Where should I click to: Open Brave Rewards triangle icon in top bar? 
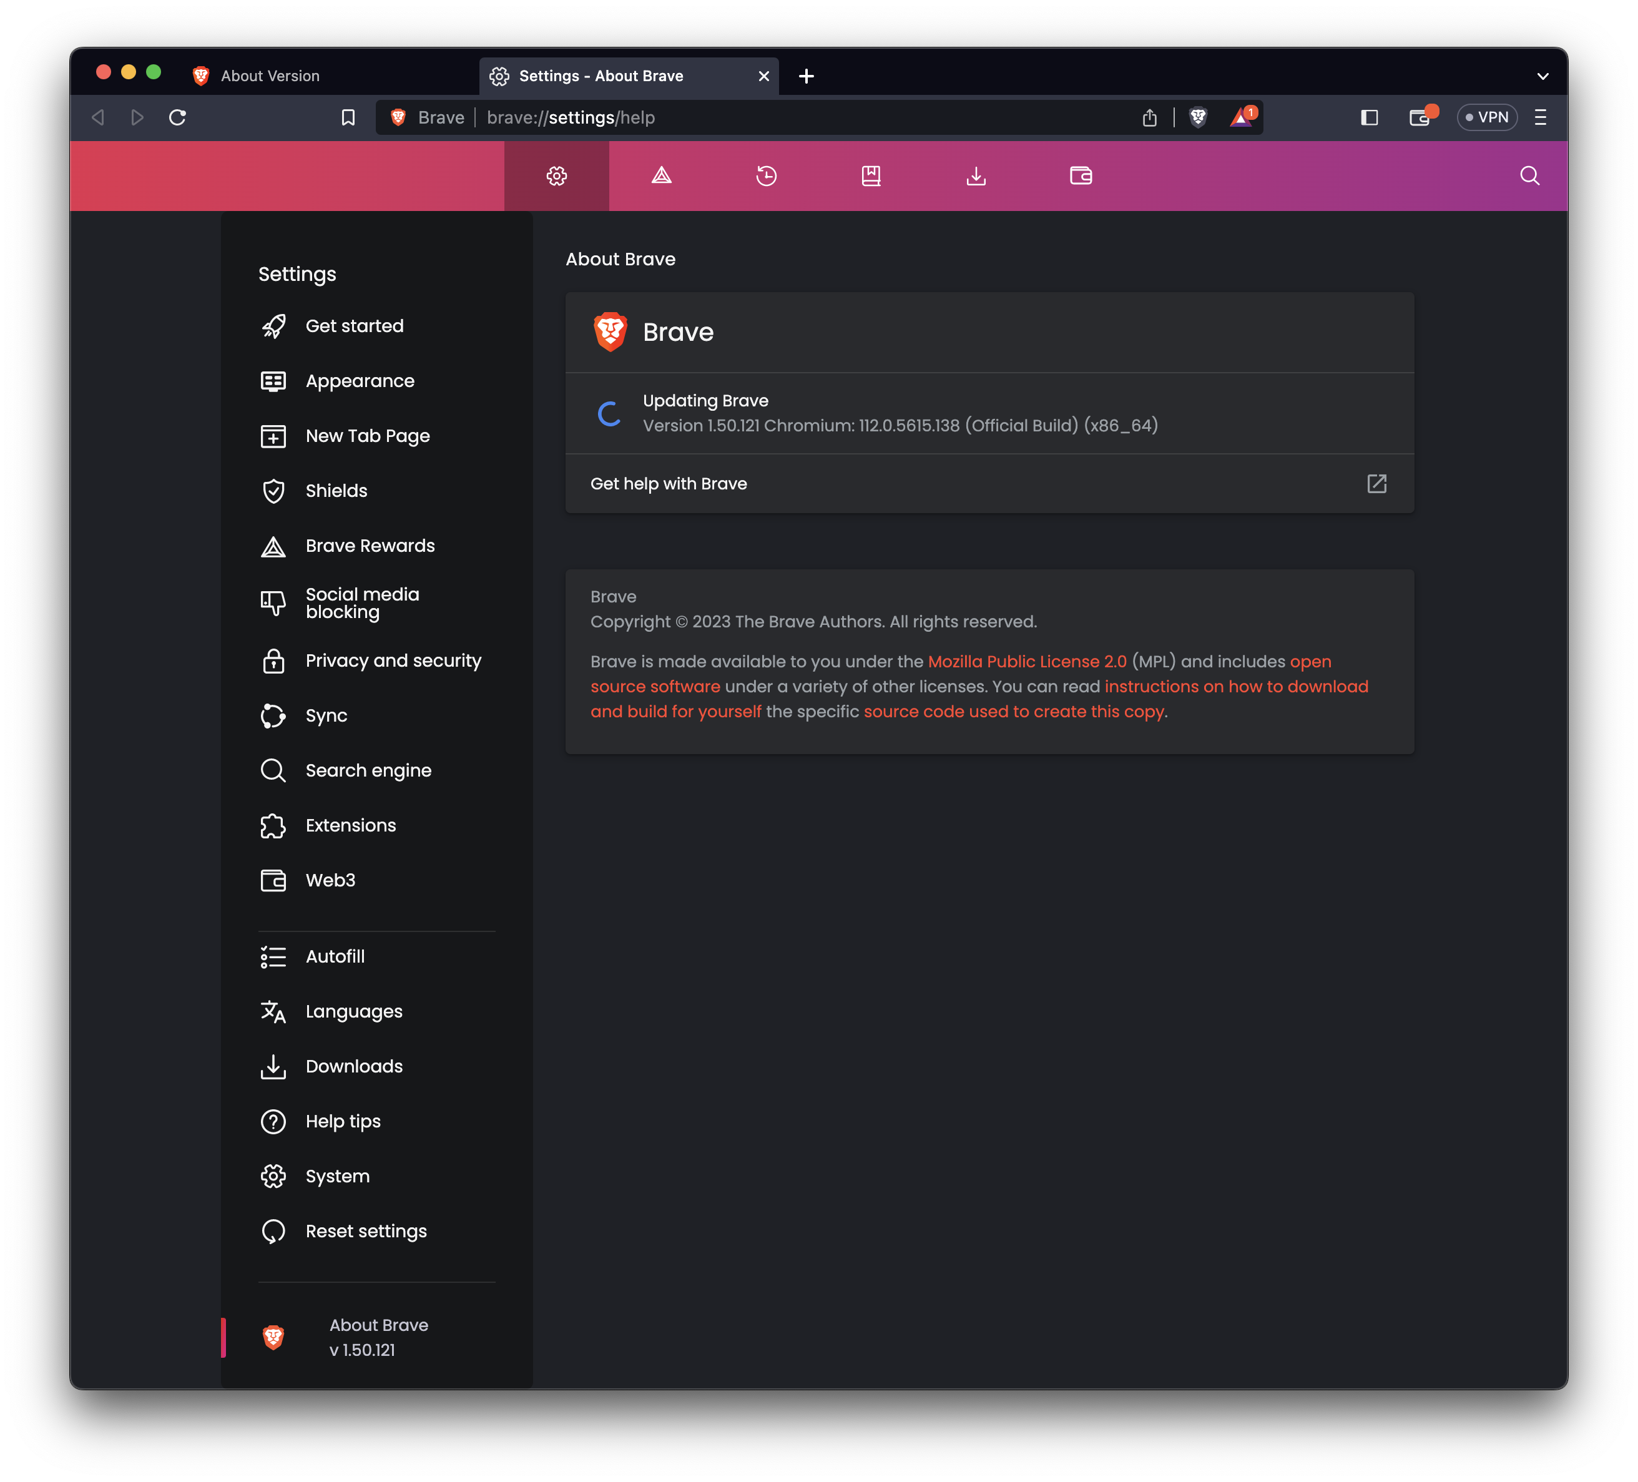pyautogui.click(x=661, y=175)
